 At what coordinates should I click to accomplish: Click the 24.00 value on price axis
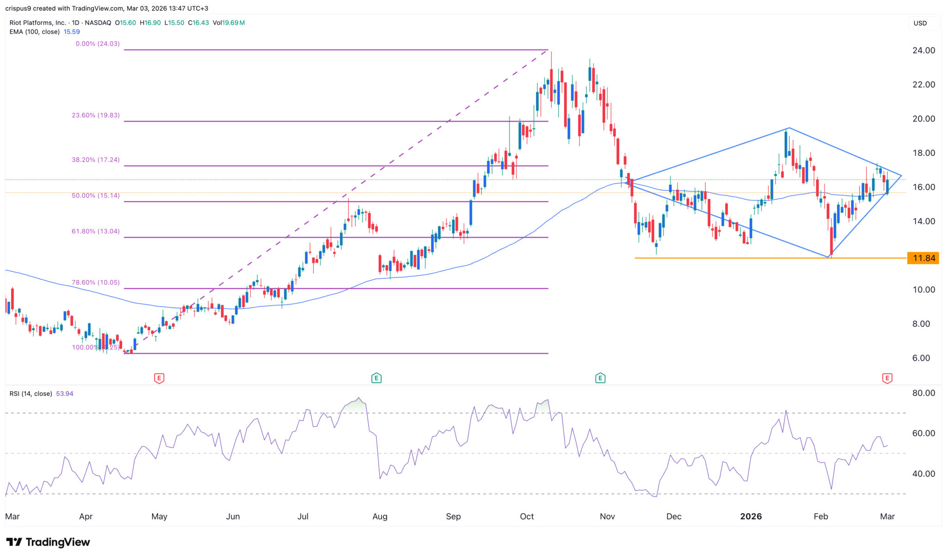pyautogui.click(x=923, y=50)
